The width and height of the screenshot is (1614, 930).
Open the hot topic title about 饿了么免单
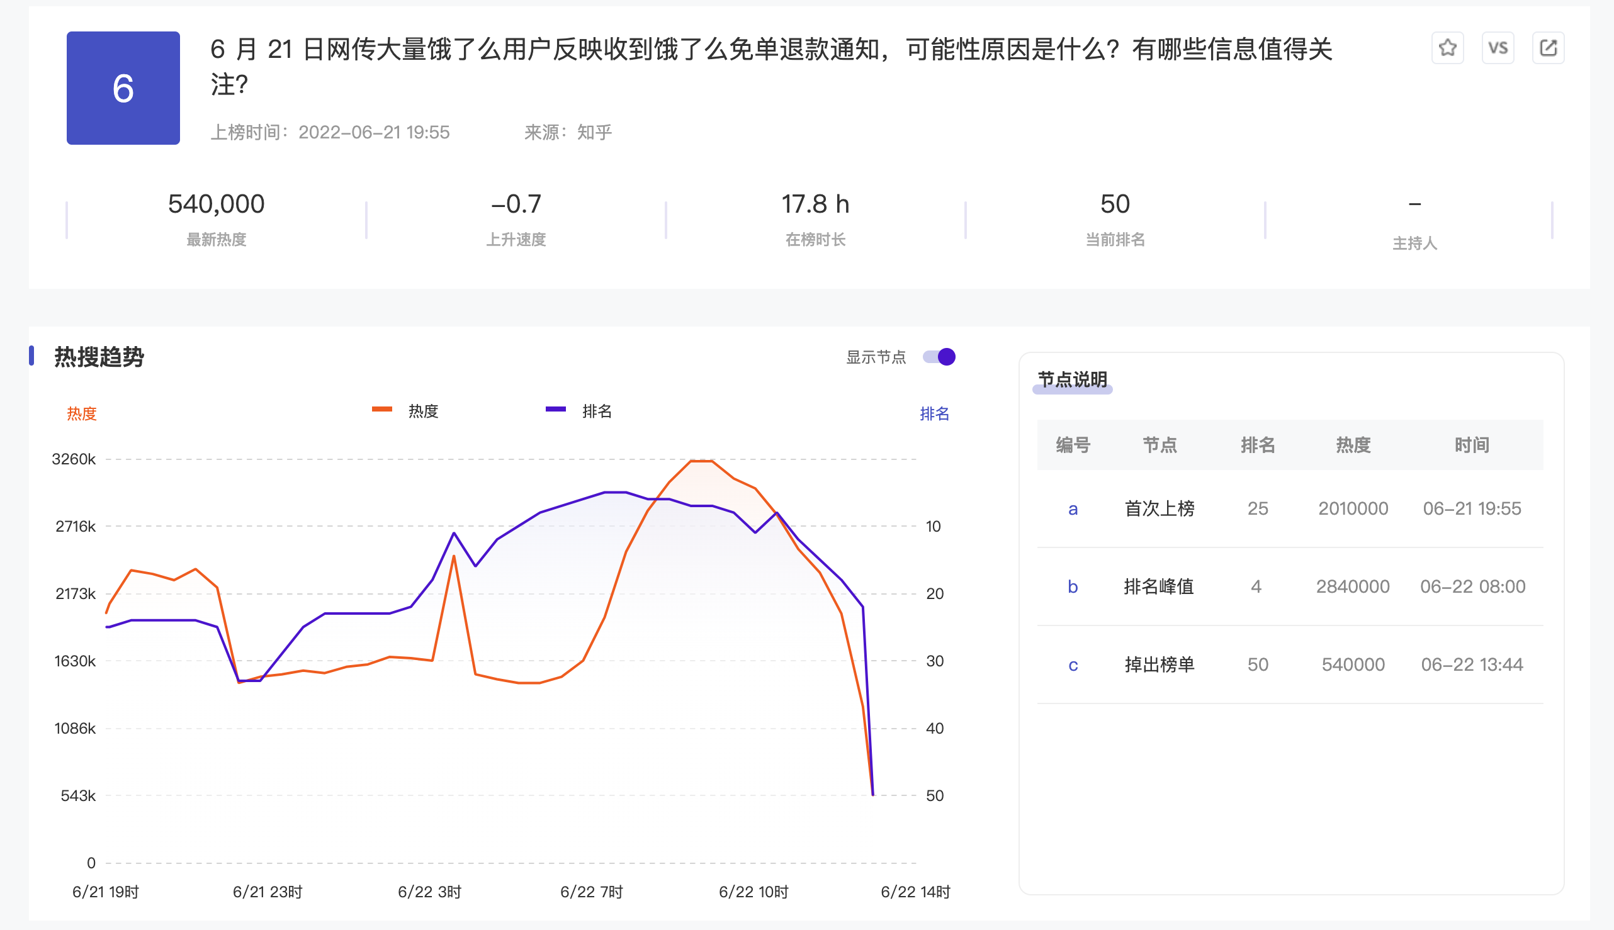click(x=771, y=67)
